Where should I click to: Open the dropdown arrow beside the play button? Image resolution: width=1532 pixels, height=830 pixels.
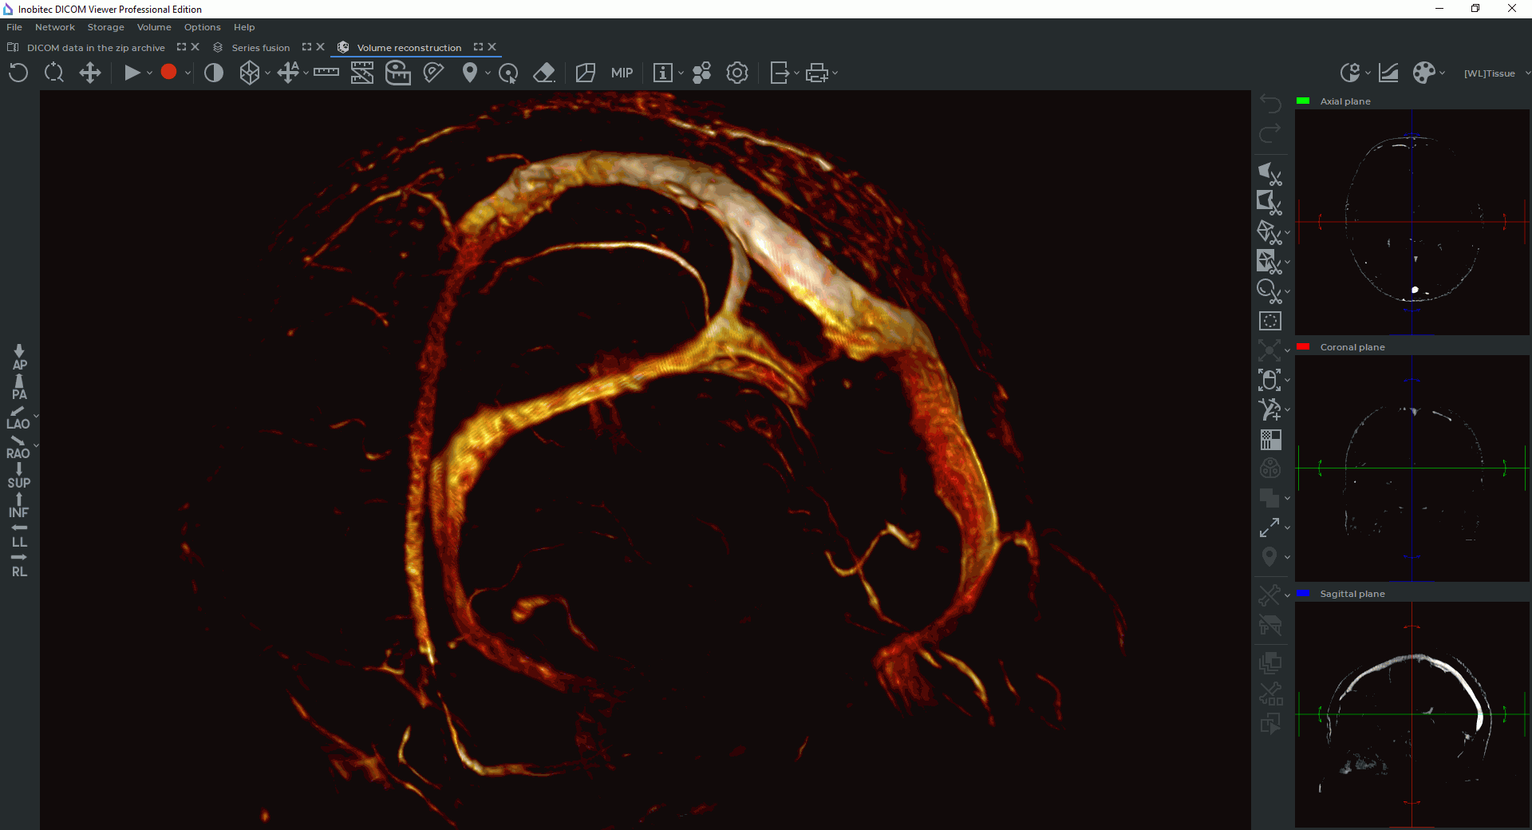[x=149, y=73]
